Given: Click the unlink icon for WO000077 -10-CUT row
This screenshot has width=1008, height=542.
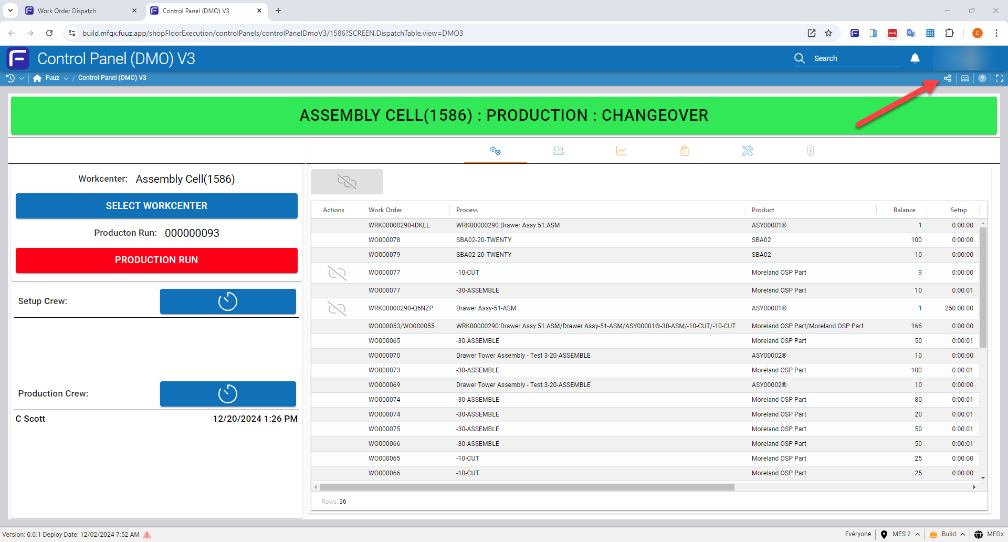Looking at the screenshot, I should point(337,273).
